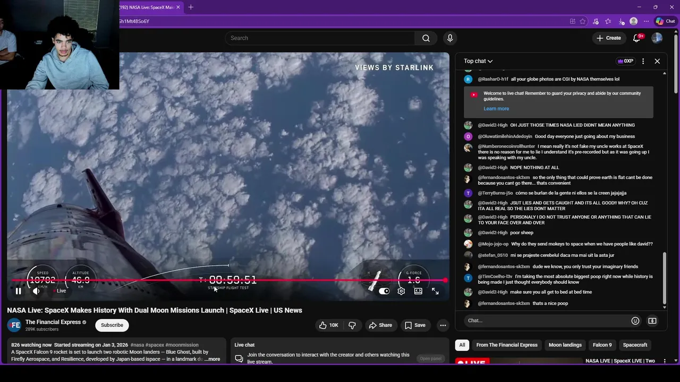
Task: Select the Moon landings chip
Action: (565, 345)
